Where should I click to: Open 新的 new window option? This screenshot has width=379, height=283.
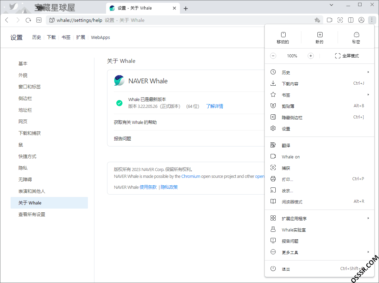click(x=319, y=38)
